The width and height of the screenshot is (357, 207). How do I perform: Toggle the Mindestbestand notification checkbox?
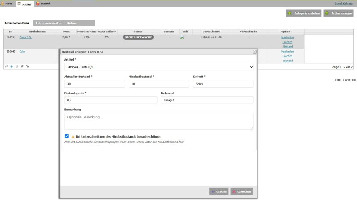(66, 136)
